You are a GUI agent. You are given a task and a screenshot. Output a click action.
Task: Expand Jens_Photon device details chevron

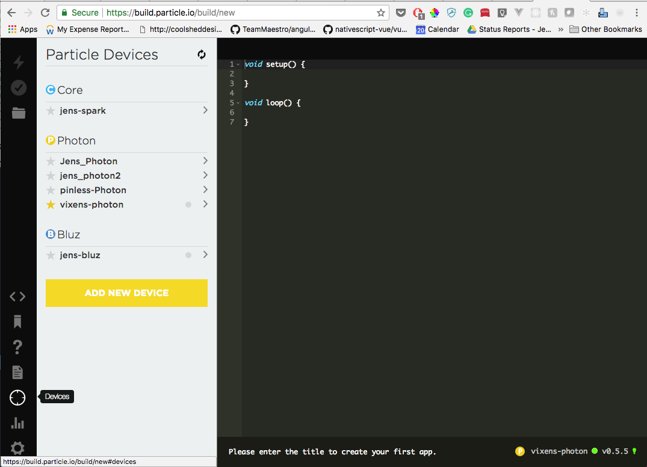pos(205,161)
